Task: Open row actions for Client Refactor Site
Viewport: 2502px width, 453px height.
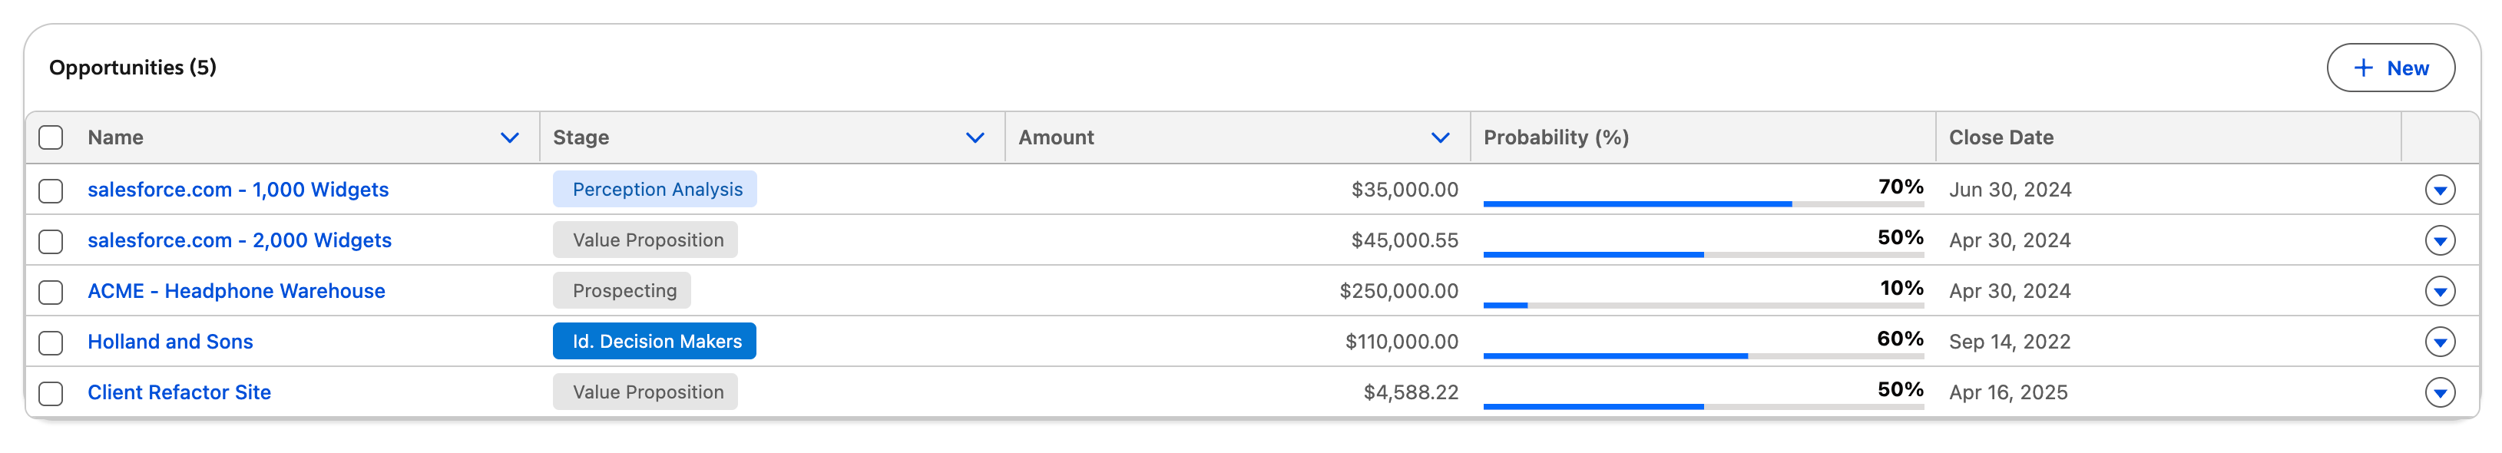Action: pos(2439,392)
